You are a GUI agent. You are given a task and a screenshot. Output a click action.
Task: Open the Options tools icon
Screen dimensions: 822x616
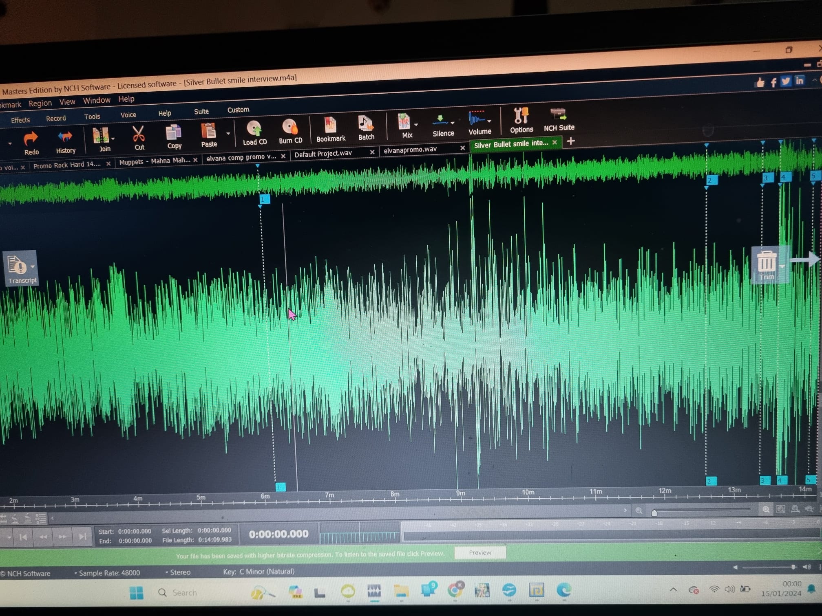(x=521, y=117)
